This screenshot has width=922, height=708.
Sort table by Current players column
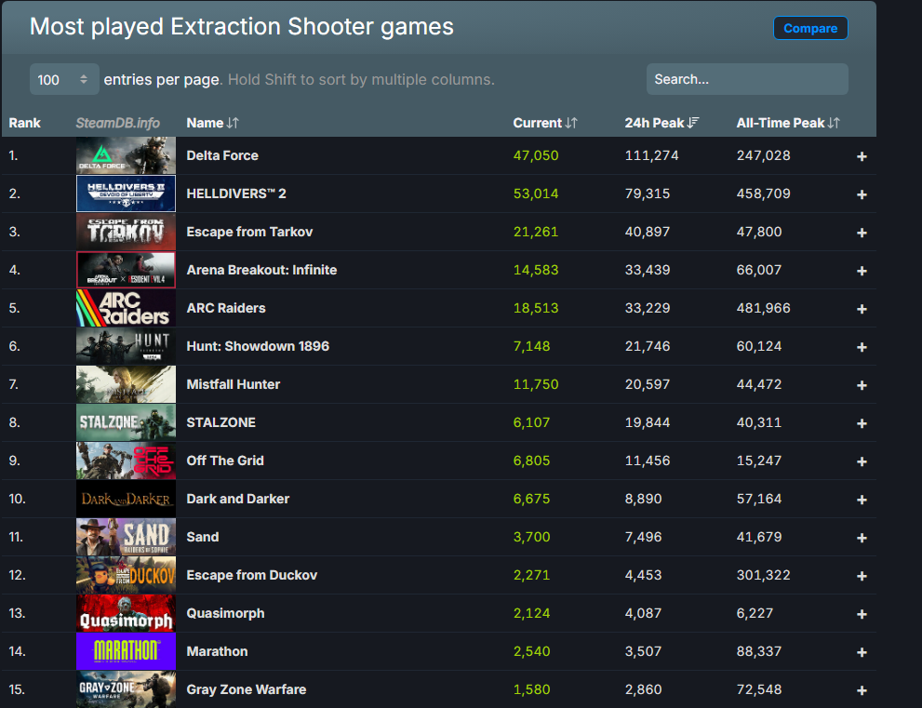[545, 123]
